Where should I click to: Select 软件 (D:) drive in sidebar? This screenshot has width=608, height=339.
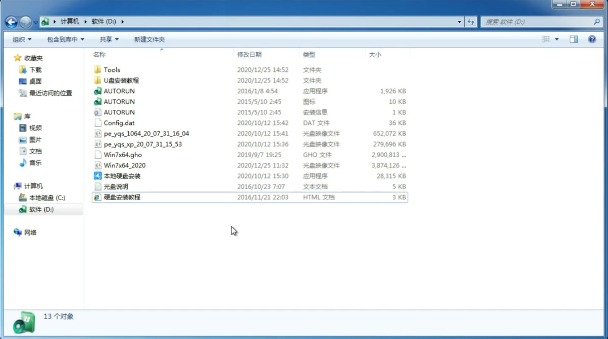pyautogui.click(x=41, y=209)
